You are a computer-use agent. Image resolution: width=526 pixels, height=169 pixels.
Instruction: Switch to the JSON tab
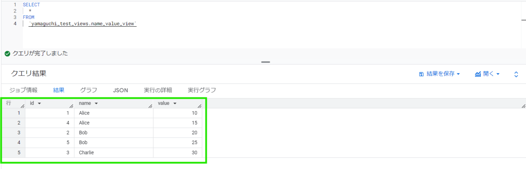coord(120,90)
